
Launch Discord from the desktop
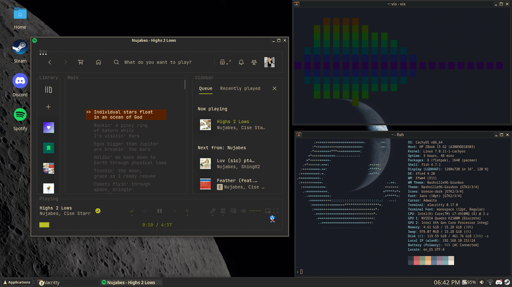pos(20,86)
